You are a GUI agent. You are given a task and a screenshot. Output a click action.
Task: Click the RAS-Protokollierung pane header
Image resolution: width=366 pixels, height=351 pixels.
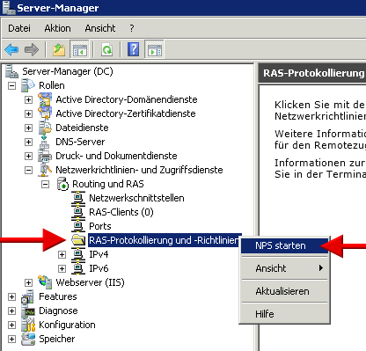pos(312,73)
